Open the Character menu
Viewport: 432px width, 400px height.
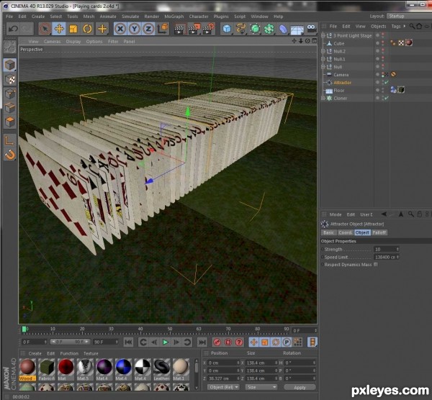[x=199, y=17]
